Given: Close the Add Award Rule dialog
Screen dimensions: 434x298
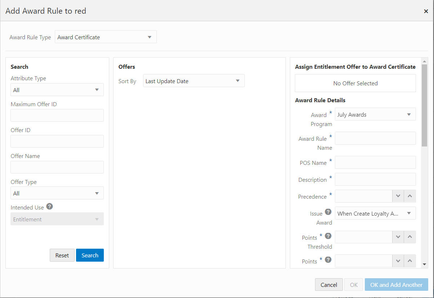Looking at the screenshot, I should click(x=426, y=11).
